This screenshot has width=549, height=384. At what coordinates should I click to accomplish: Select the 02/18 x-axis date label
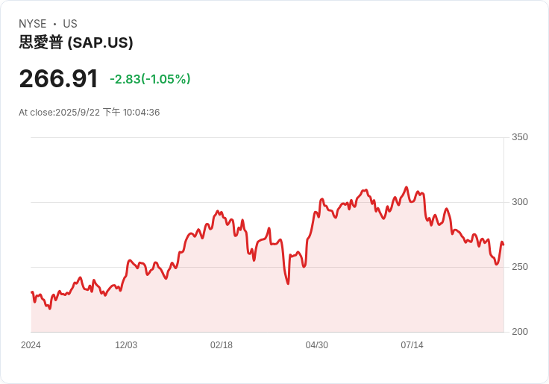[222, 345]
